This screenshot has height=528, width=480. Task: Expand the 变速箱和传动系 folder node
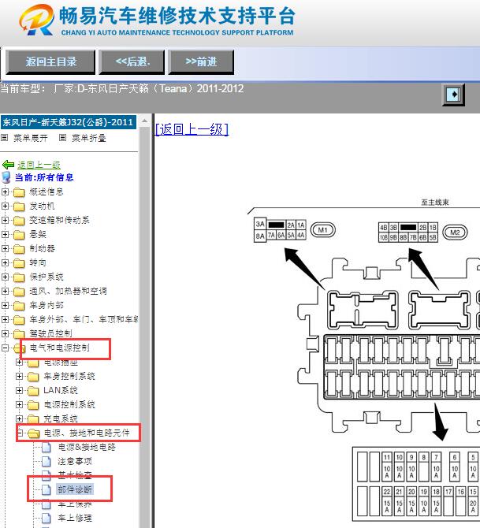pyautogui.click(x=5, y=220)
